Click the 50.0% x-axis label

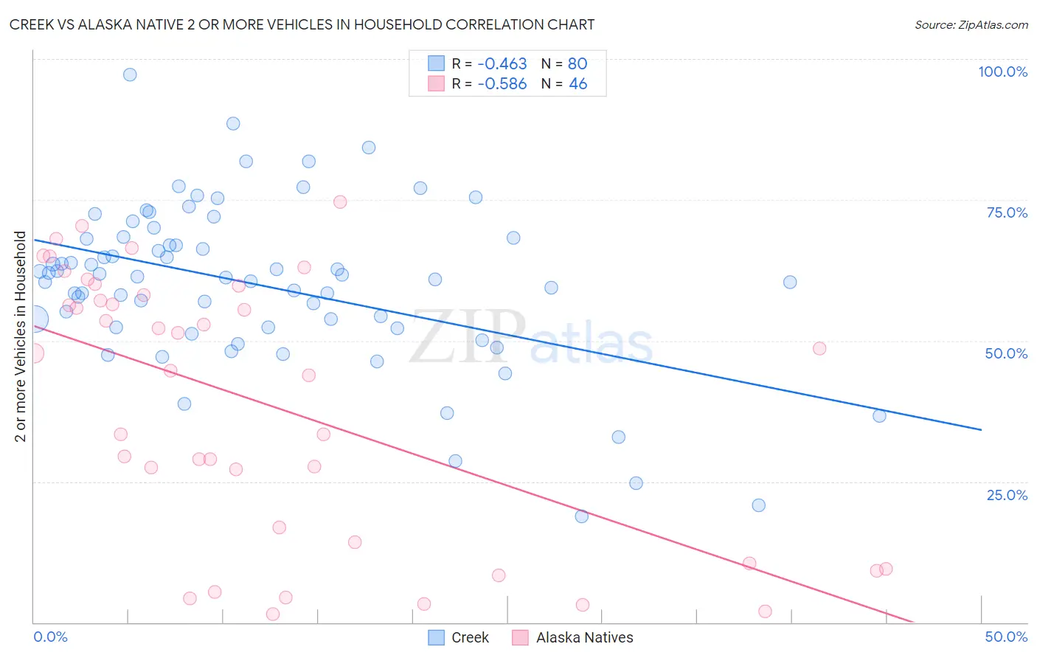(1006, 637)
